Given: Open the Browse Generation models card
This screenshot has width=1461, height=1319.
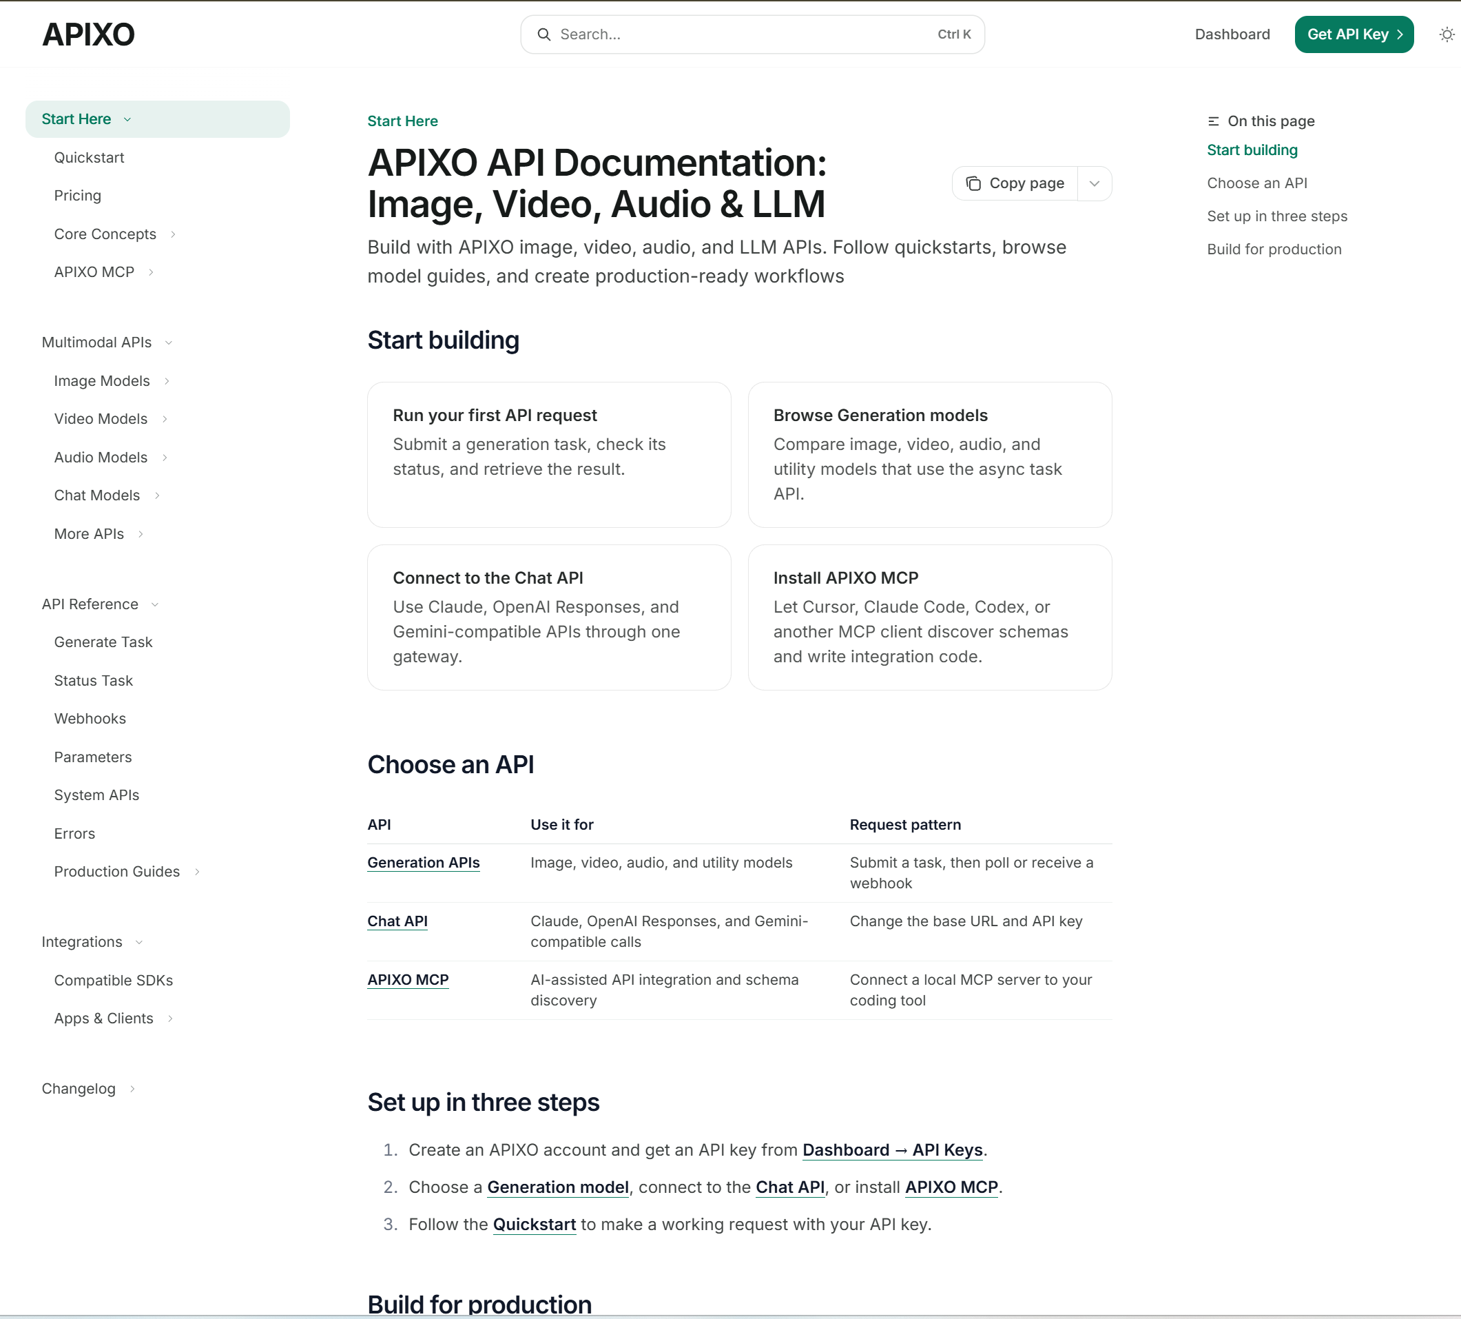Looking at the screenshot, I should 929,455.
